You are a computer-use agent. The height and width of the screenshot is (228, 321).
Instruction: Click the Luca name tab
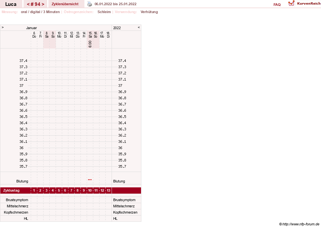11,4
